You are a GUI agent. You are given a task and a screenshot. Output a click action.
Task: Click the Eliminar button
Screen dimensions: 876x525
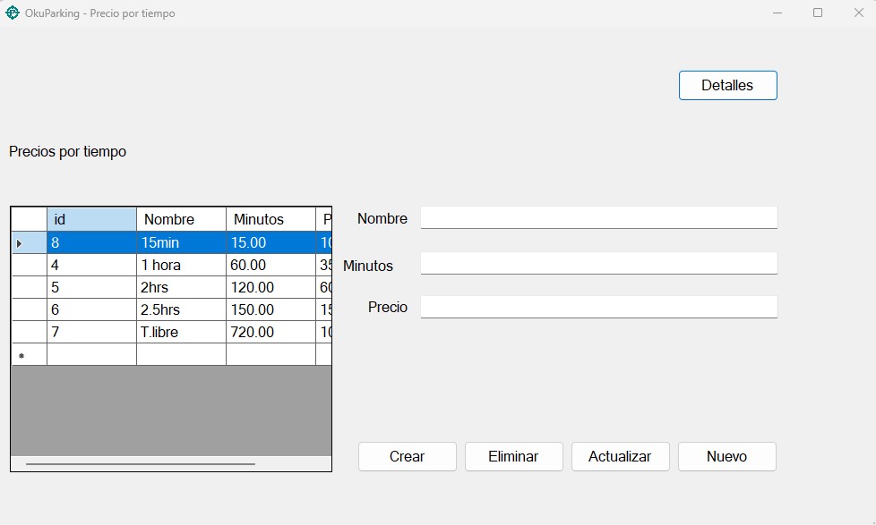click(513, 456)
